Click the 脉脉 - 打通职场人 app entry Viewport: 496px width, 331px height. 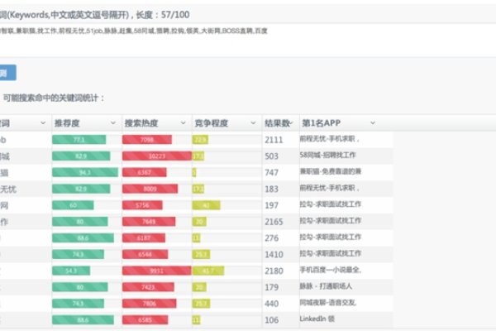pyautogui.click(x=326, y=286)
